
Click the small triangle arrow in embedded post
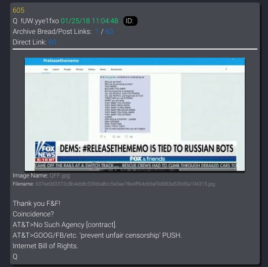(101, 77)
